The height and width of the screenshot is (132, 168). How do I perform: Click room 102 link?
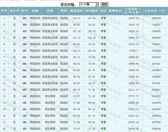click(24, 103)
